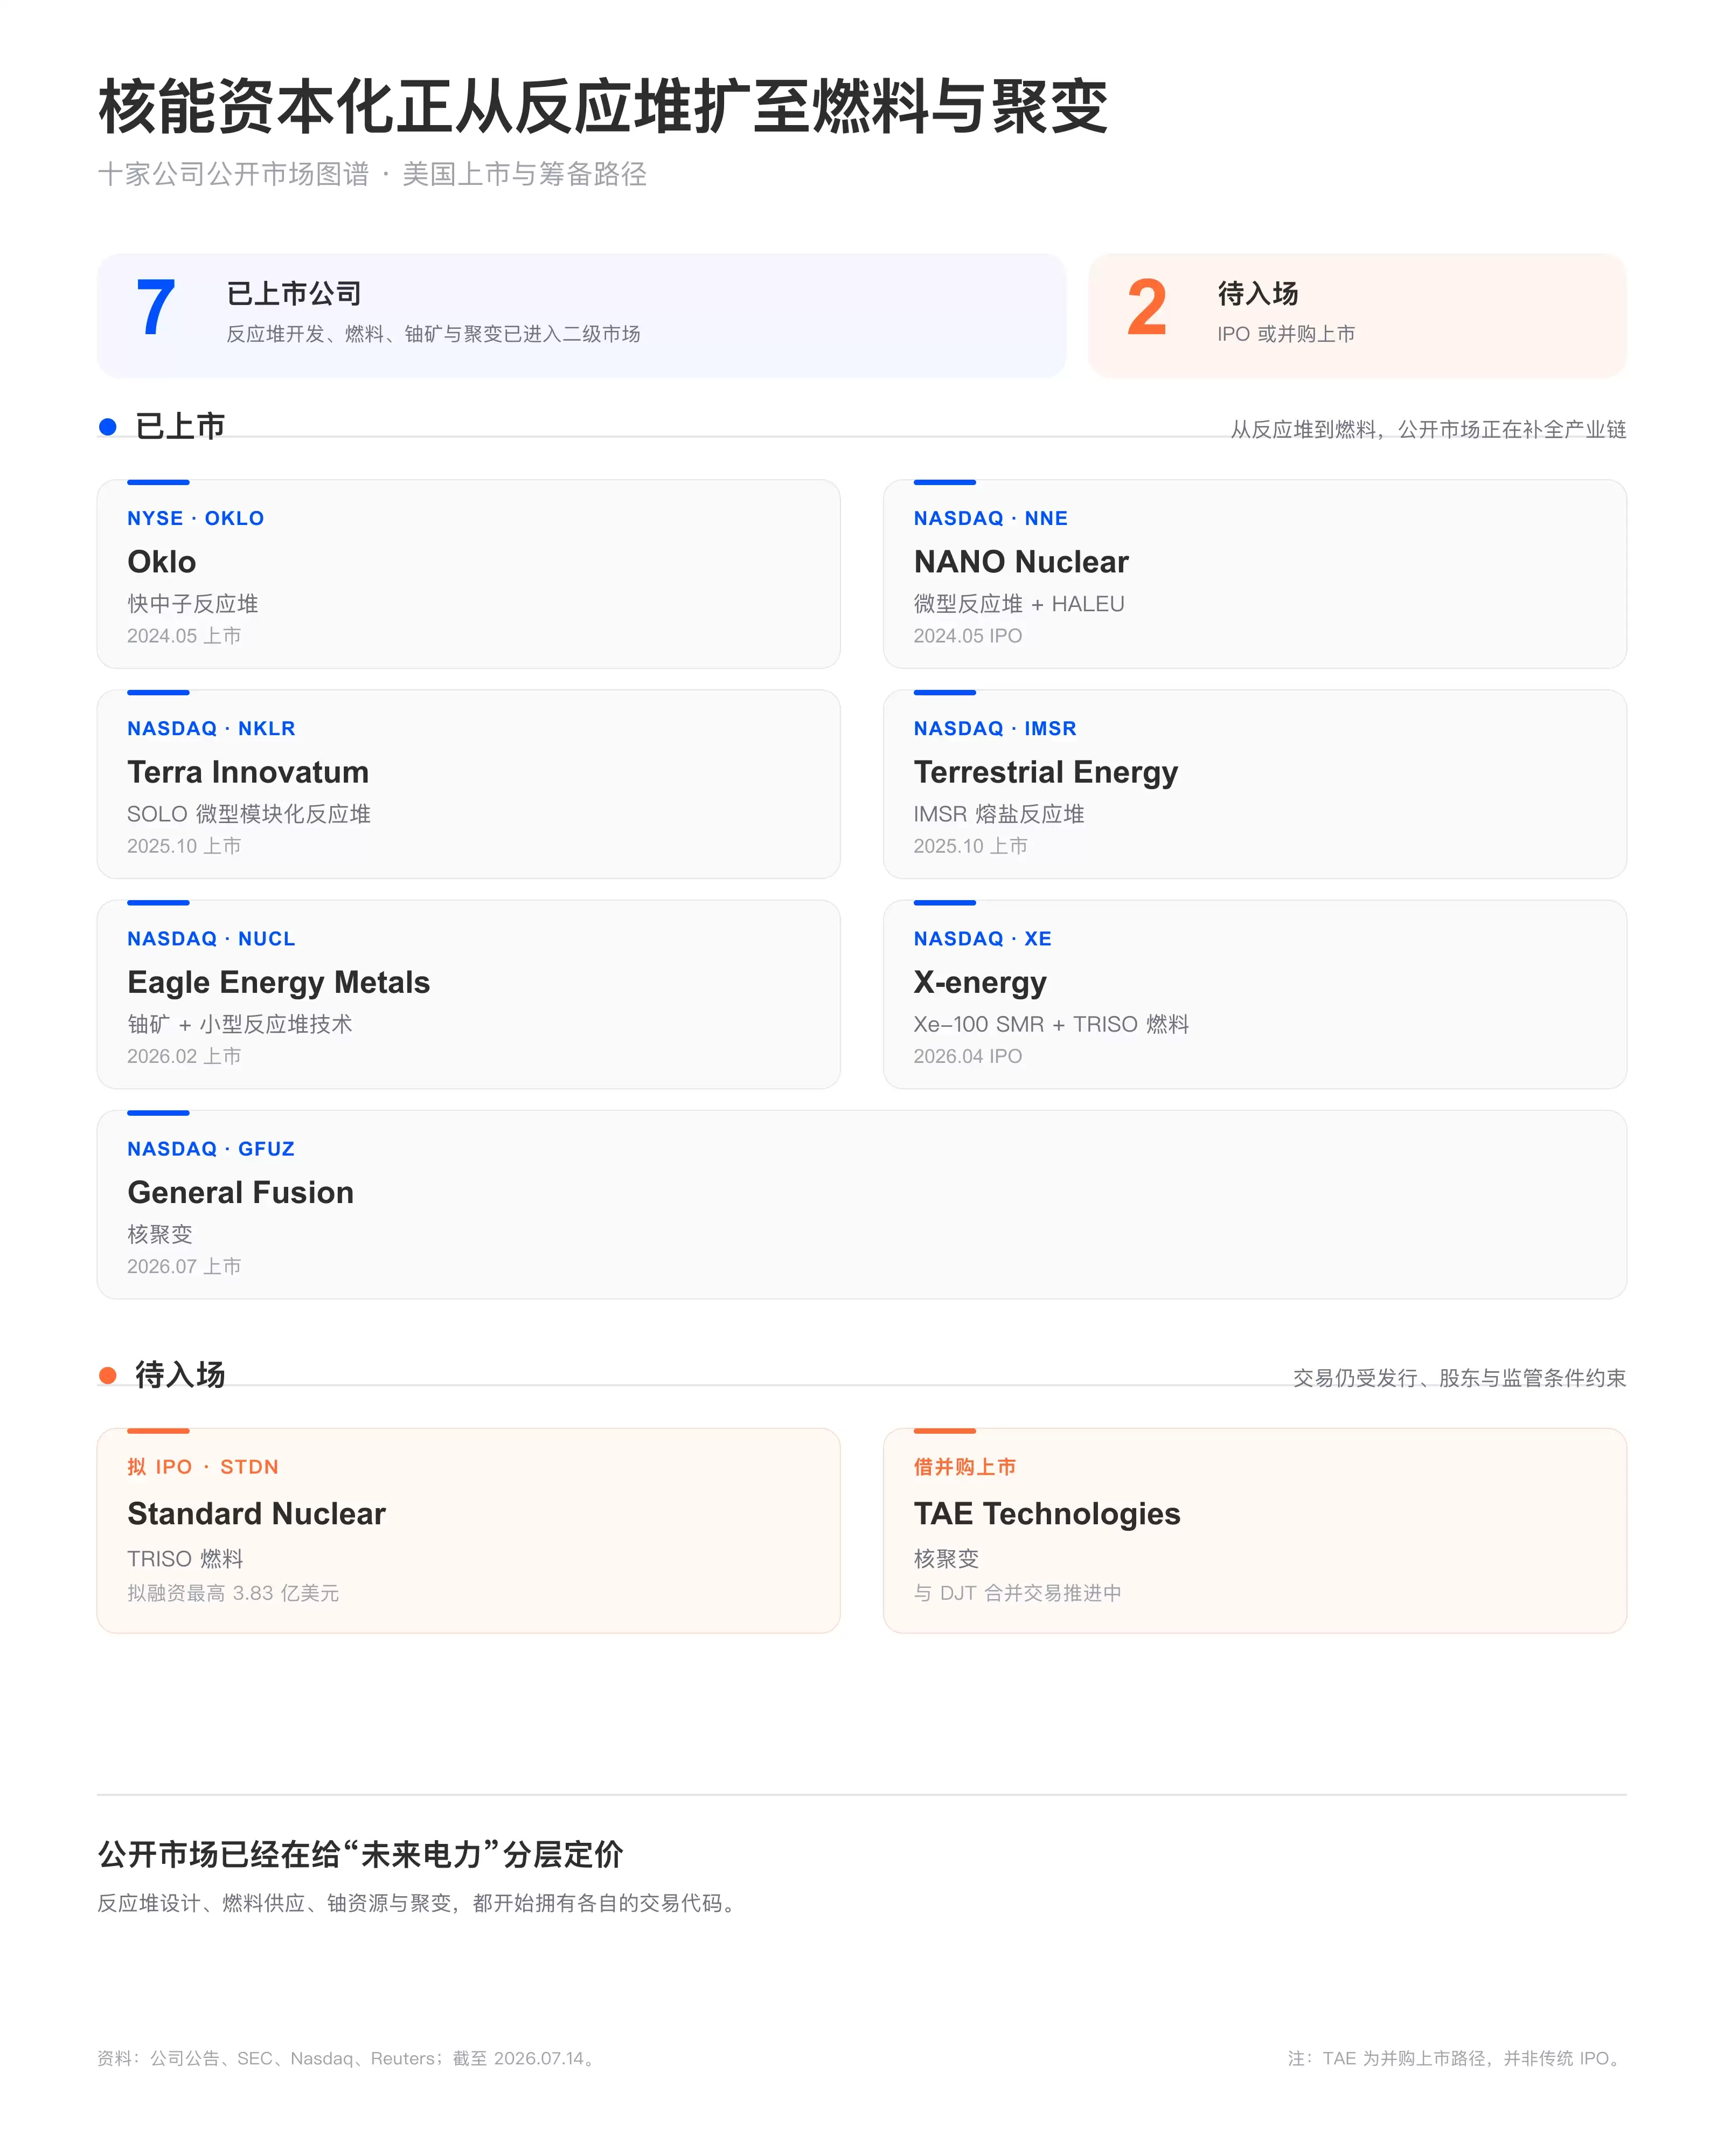
Task: Open the Standard Nuclear card title
Action: pyautogui.click(x=256, y=1513)
